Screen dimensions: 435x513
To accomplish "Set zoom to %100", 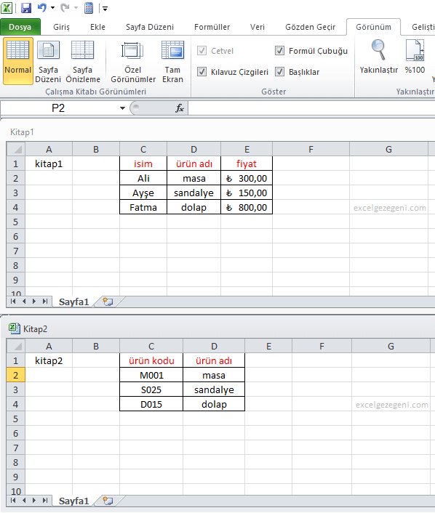I will point(415,56).
